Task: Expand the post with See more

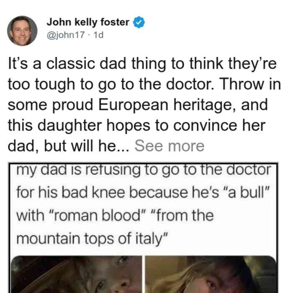Action: (169, 146)
